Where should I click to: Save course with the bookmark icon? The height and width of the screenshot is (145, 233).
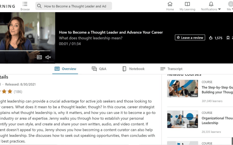[228, 38]
